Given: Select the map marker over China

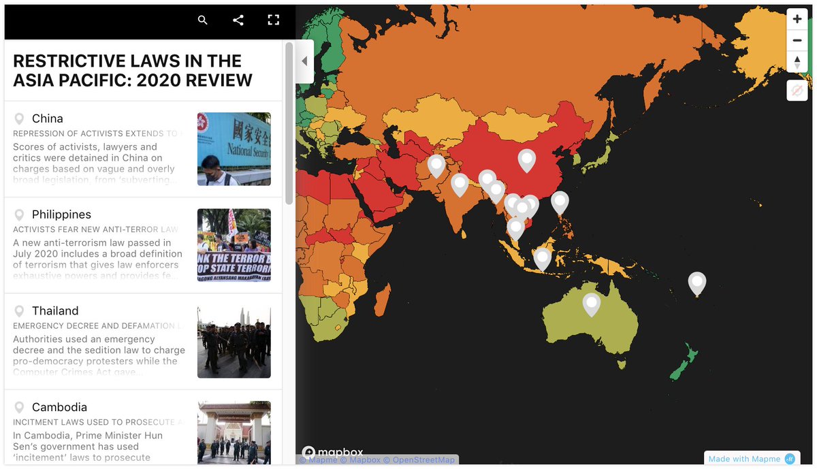Looking at the screenshot, I should pos(527,161).
